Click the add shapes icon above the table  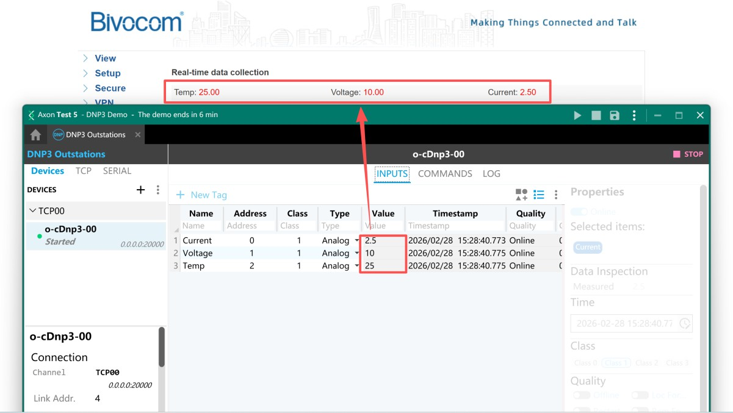coord(521,195)
